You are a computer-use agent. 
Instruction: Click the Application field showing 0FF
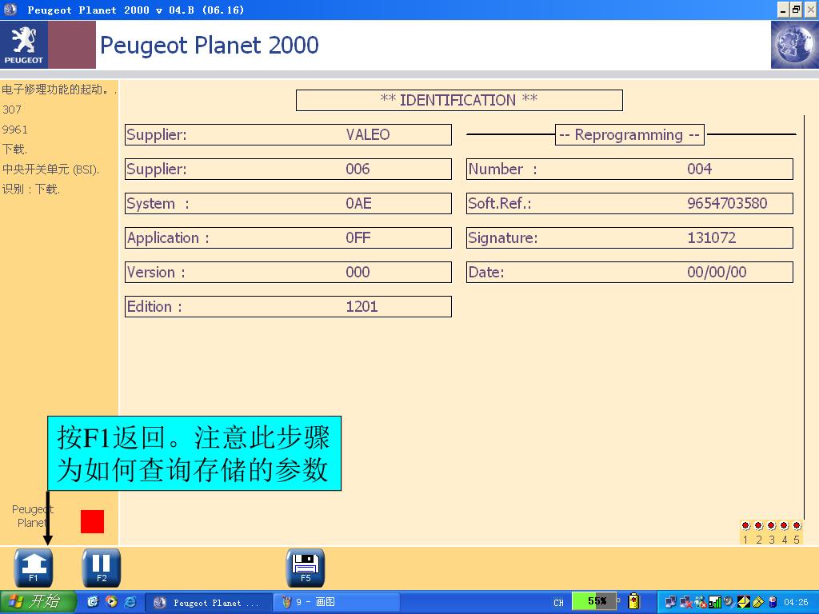tap(288, 237)
